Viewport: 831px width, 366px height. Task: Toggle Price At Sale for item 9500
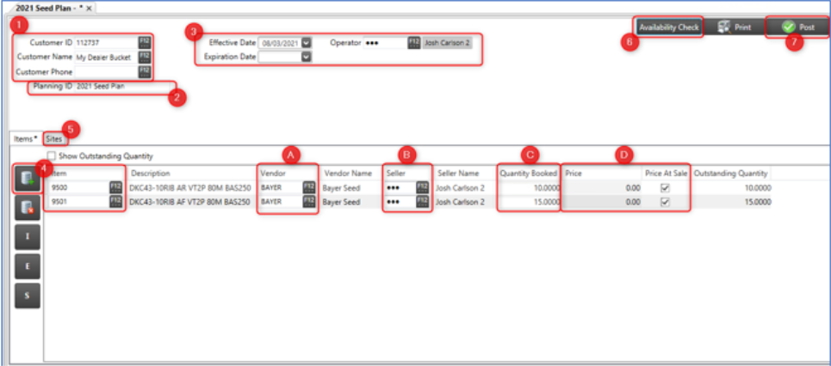point(665,187)
